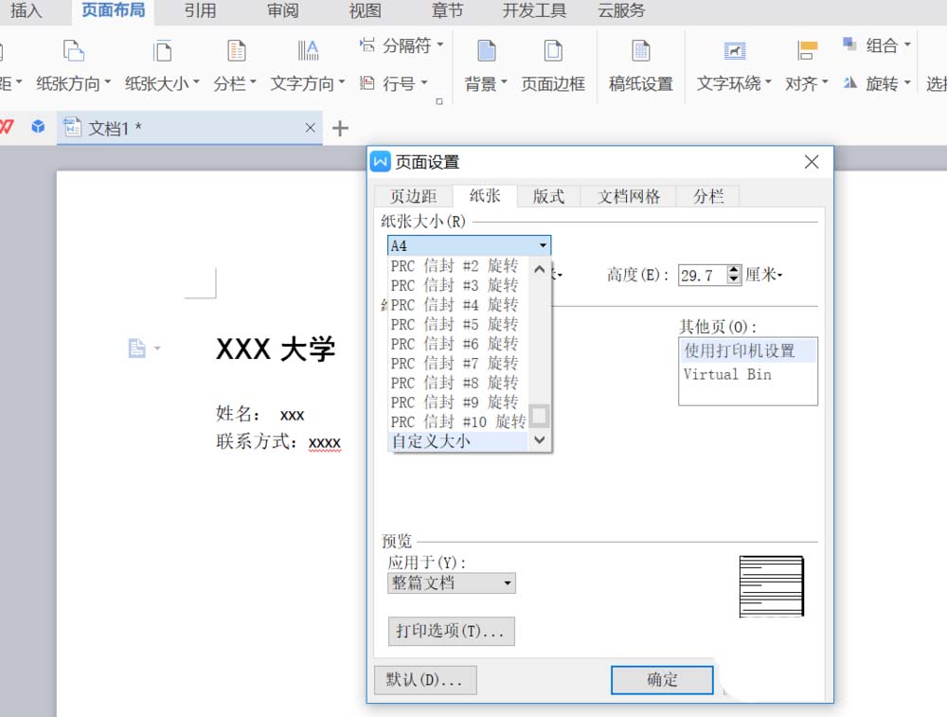Screen dimensions: 947x717
Task: Switch to the 视图 ribbon tab
Action: pyautogui.click(x=365, y=10)
